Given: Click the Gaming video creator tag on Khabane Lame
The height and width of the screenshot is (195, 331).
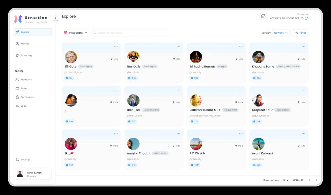Looking at the screenshot, I should pos(288,66).
